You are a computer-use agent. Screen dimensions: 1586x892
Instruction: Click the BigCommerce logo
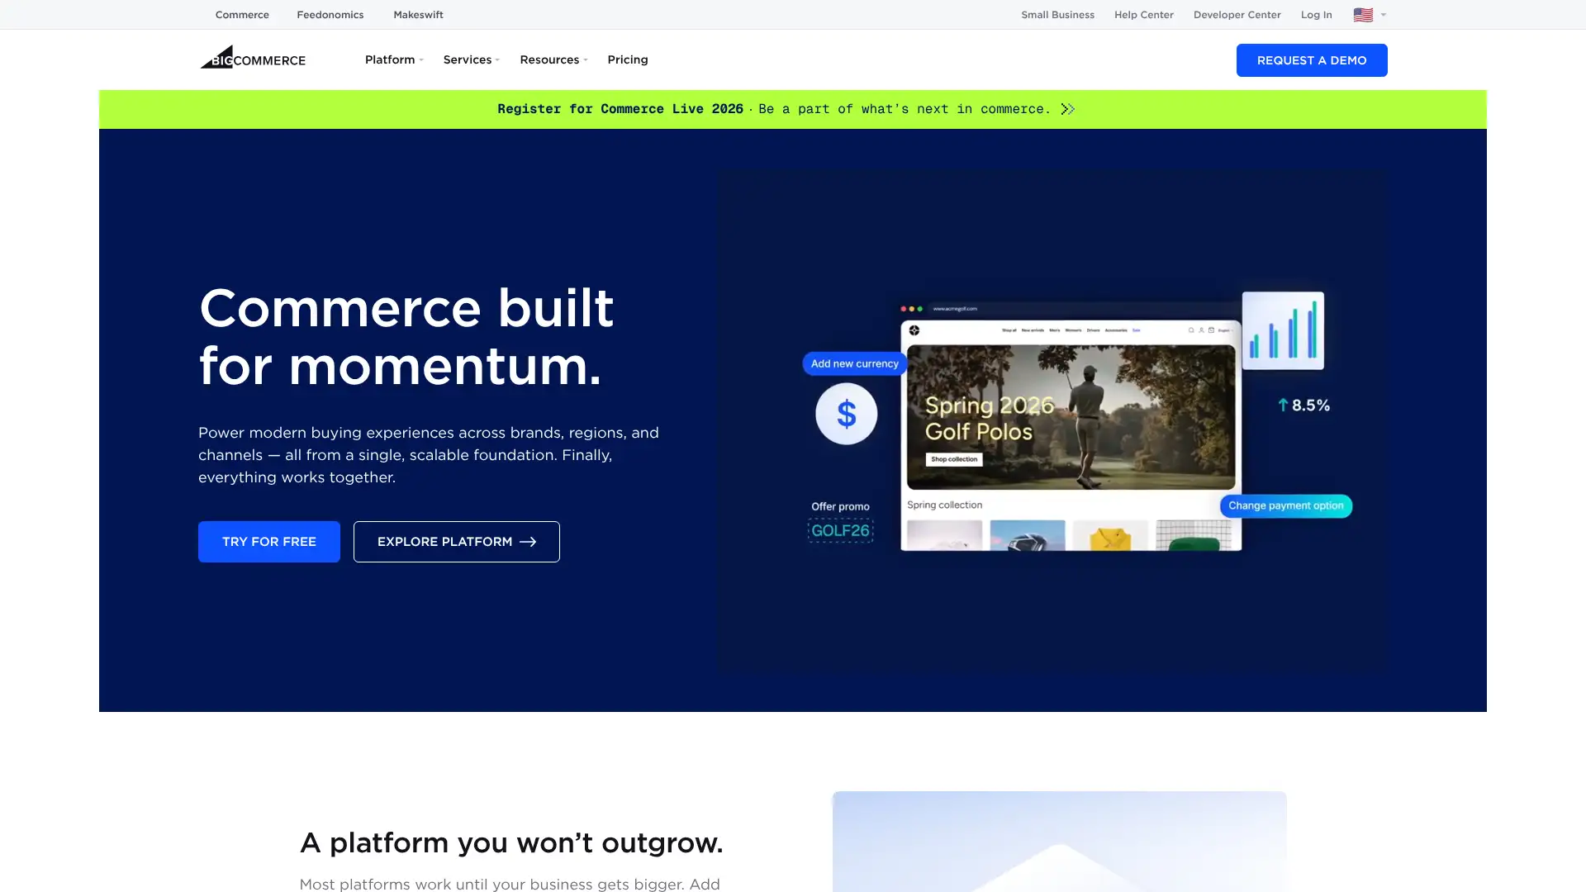tap(253, 57)
